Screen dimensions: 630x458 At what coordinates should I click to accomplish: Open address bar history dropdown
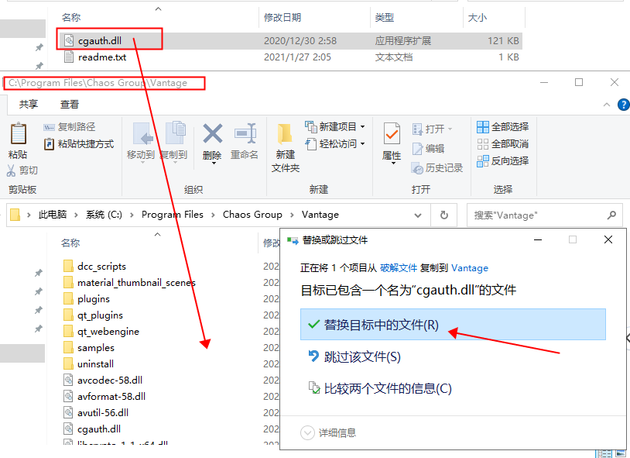point(418,215)
